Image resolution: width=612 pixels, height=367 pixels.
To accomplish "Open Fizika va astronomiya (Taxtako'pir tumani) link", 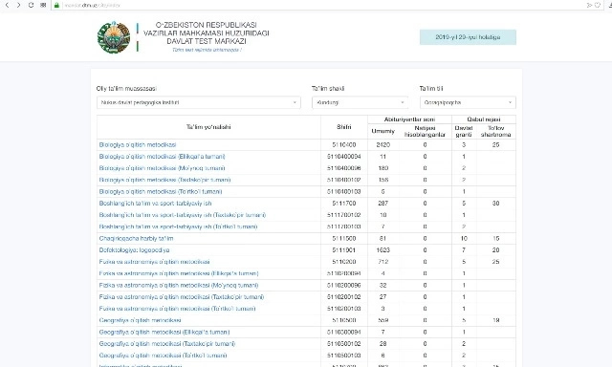I will pyautogui.click(x=182, y=297).
